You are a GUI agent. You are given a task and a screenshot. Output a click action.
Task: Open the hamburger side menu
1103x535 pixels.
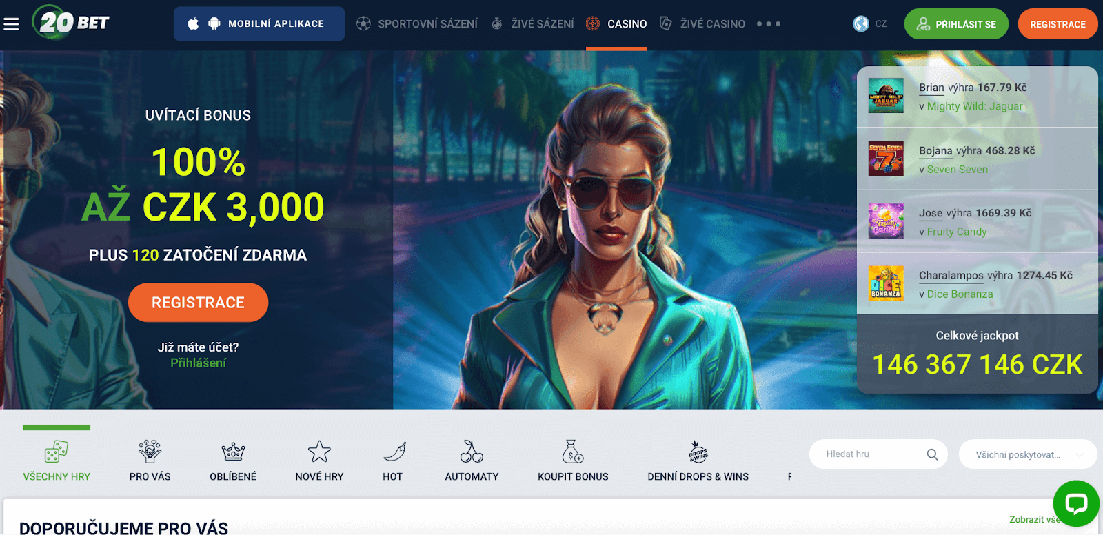[11, 24]
